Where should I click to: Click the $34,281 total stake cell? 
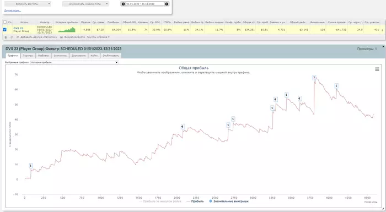[250, 30]
